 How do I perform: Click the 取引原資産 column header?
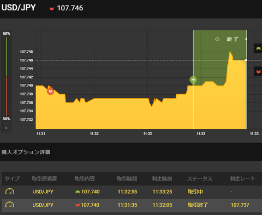click(x=44, y=179)
